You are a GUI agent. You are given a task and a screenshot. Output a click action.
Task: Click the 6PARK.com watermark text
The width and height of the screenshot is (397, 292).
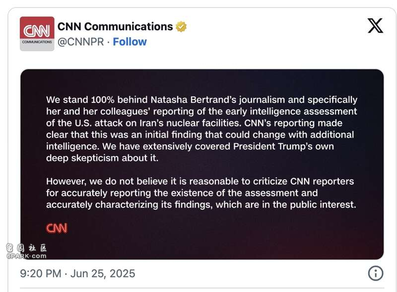(27, 256)
